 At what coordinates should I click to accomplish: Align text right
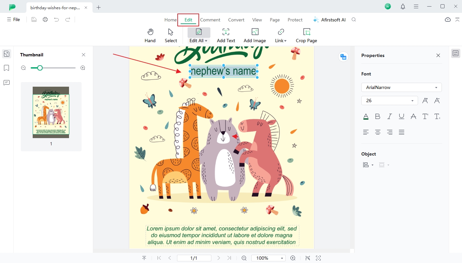[390, 132]
